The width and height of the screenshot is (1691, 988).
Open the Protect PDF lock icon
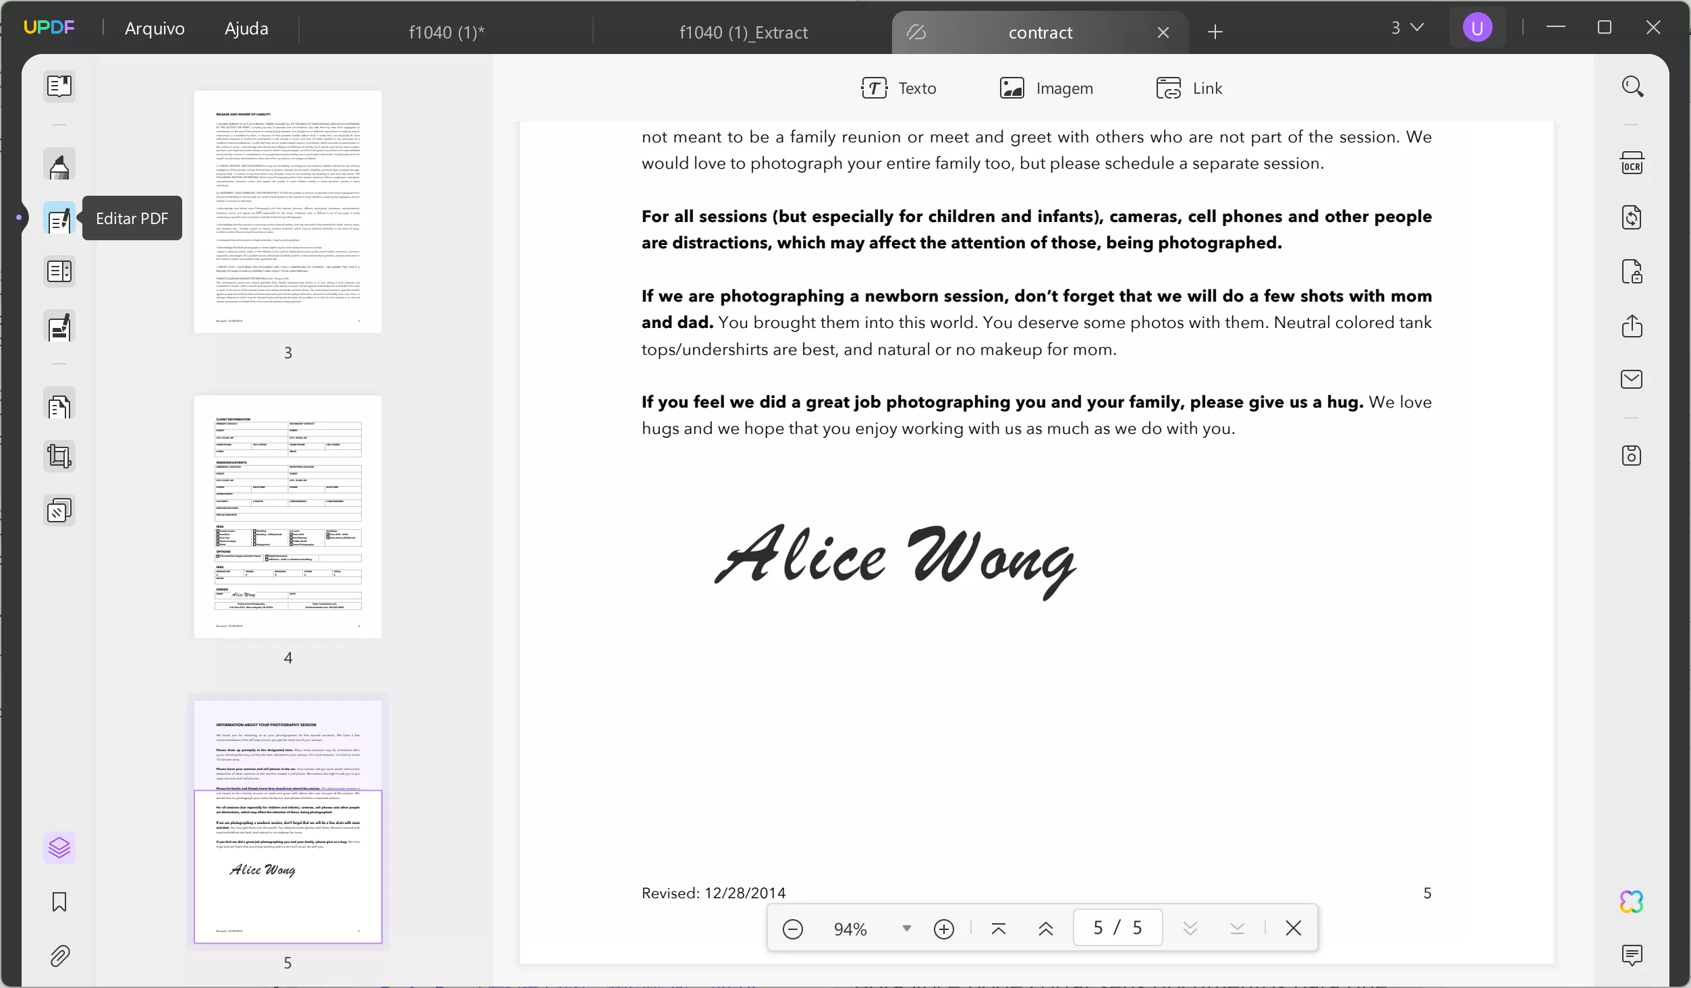1632,272
